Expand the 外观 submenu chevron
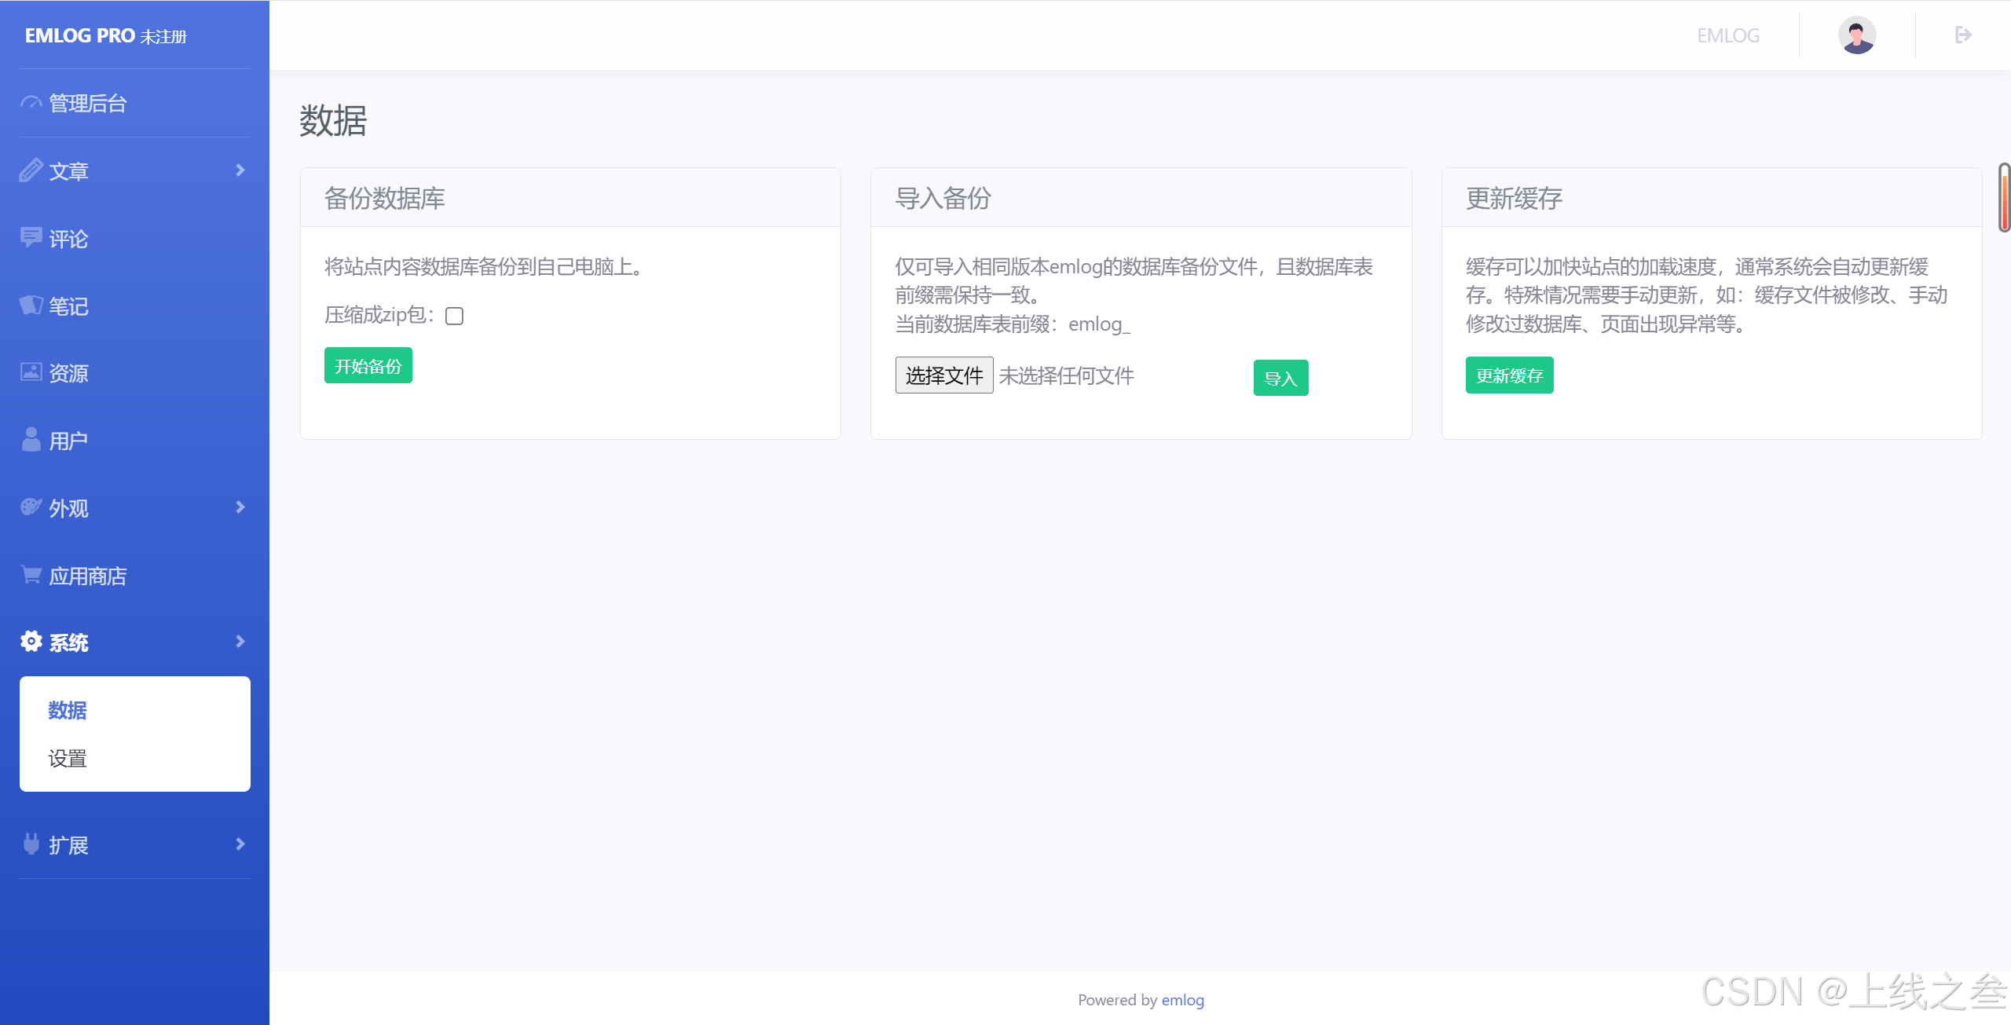Viewport: 2011px width, 1025px height. 240,507
